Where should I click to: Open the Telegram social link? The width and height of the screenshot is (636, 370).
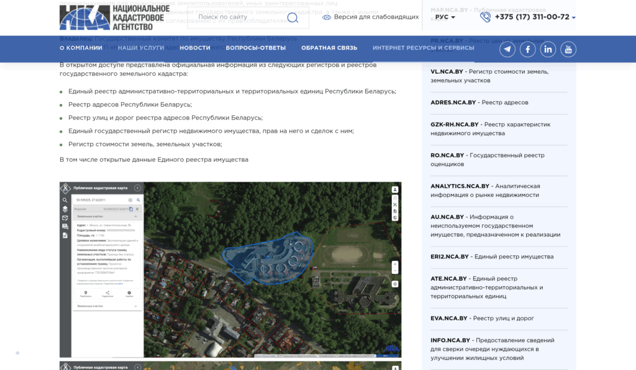point(507,50)
